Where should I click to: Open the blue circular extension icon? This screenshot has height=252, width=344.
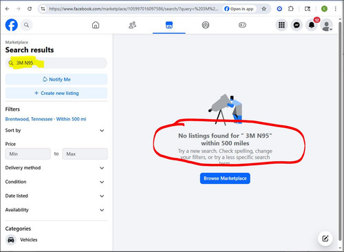(279, 9)
